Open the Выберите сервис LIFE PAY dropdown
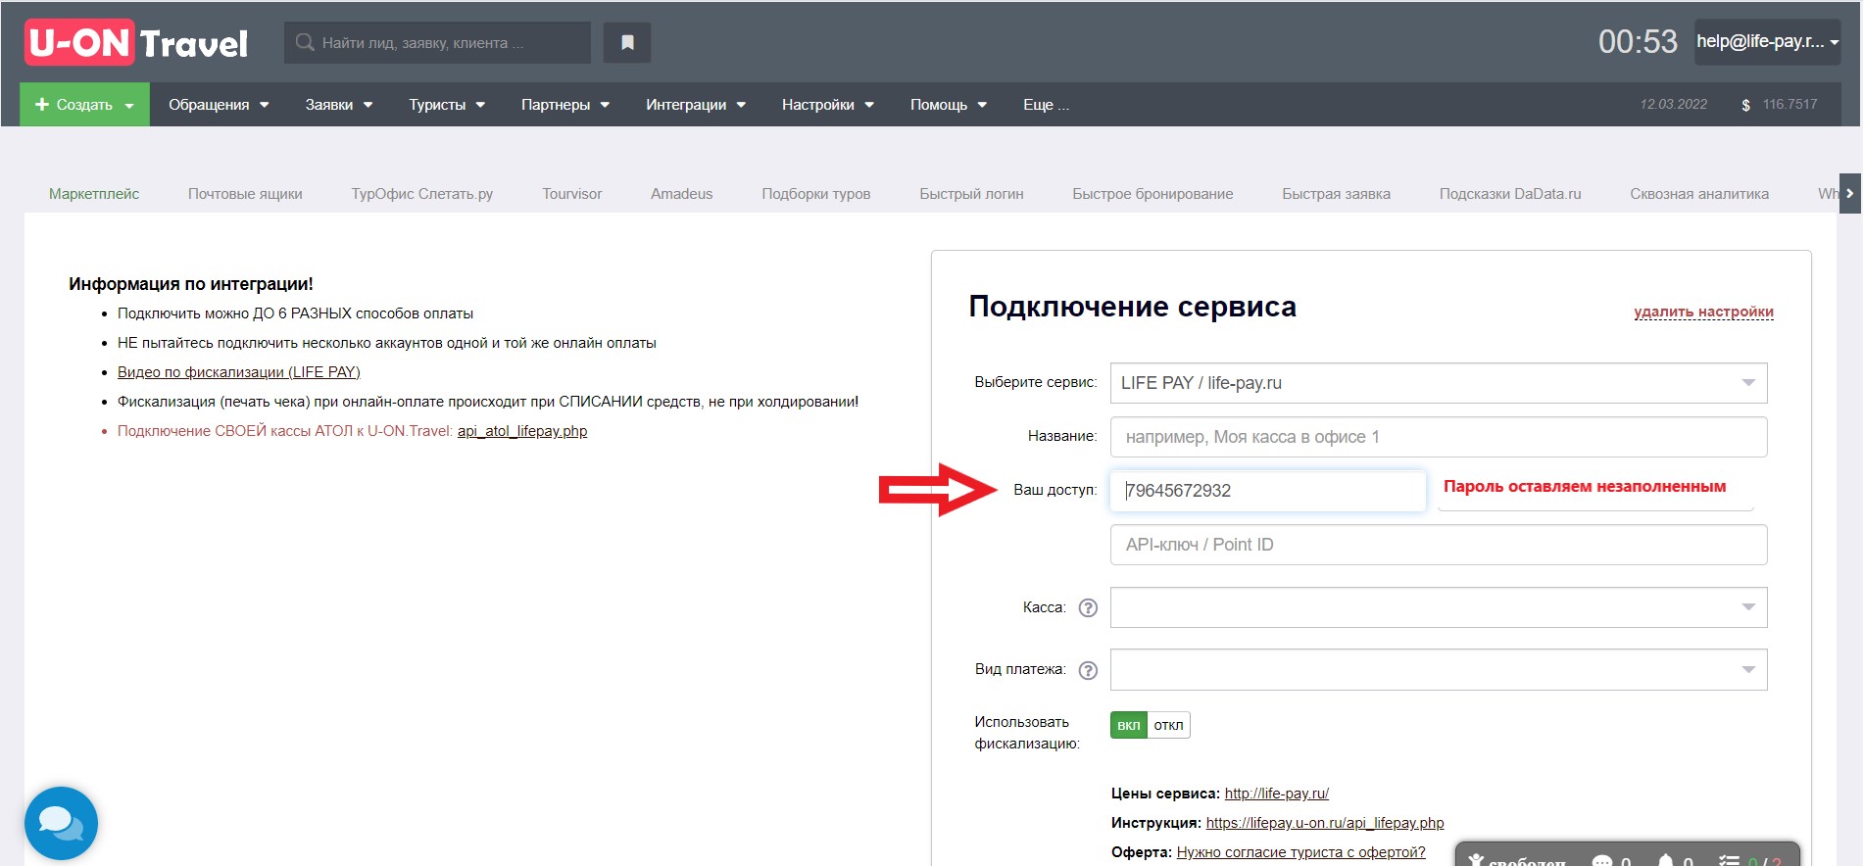Screen dimensions: 1863x866 [x=1439, y=383]
